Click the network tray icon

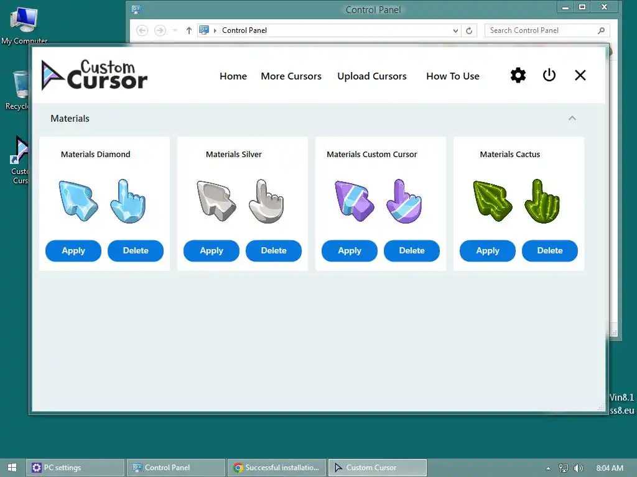point(564,468)
